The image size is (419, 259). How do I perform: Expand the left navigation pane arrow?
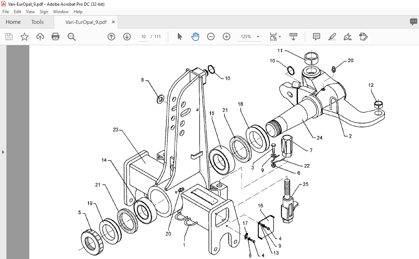tap(3, 152)
